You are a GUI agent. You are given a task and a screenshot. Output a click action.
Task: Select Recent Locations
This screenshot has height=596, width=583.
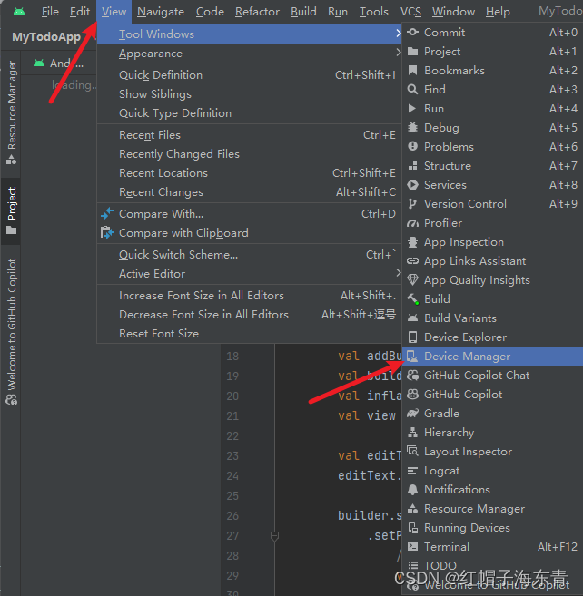pyautogui.click(x=249, y=173)
